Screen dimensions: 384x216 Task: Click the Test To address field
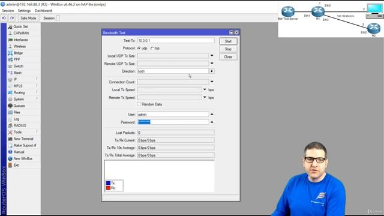(x=176, y=41)
